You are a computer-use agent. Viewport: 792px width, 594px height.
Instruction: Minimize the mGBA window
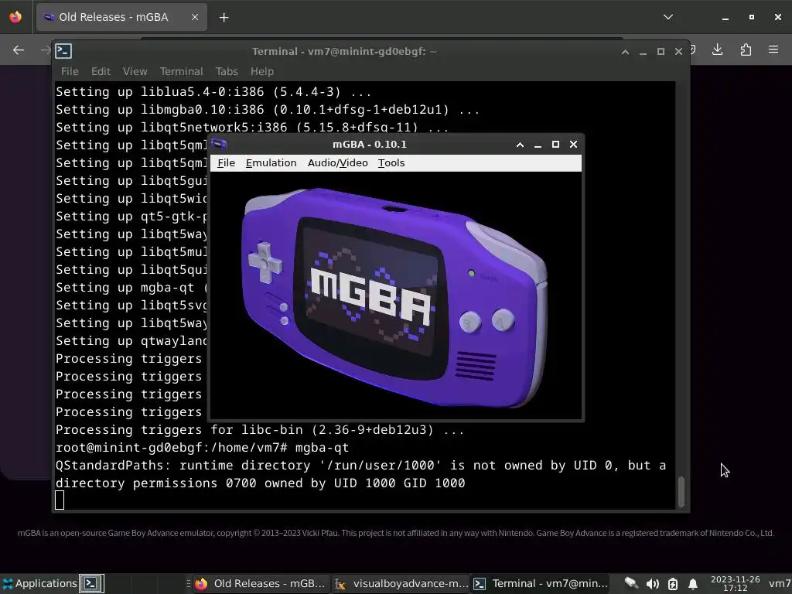(538, 145)
